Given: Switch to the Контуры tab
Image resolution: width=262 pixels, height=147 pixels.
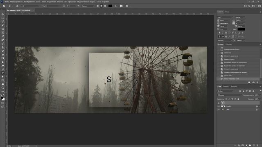Looking at the screenshot, I should coord(234,86).
